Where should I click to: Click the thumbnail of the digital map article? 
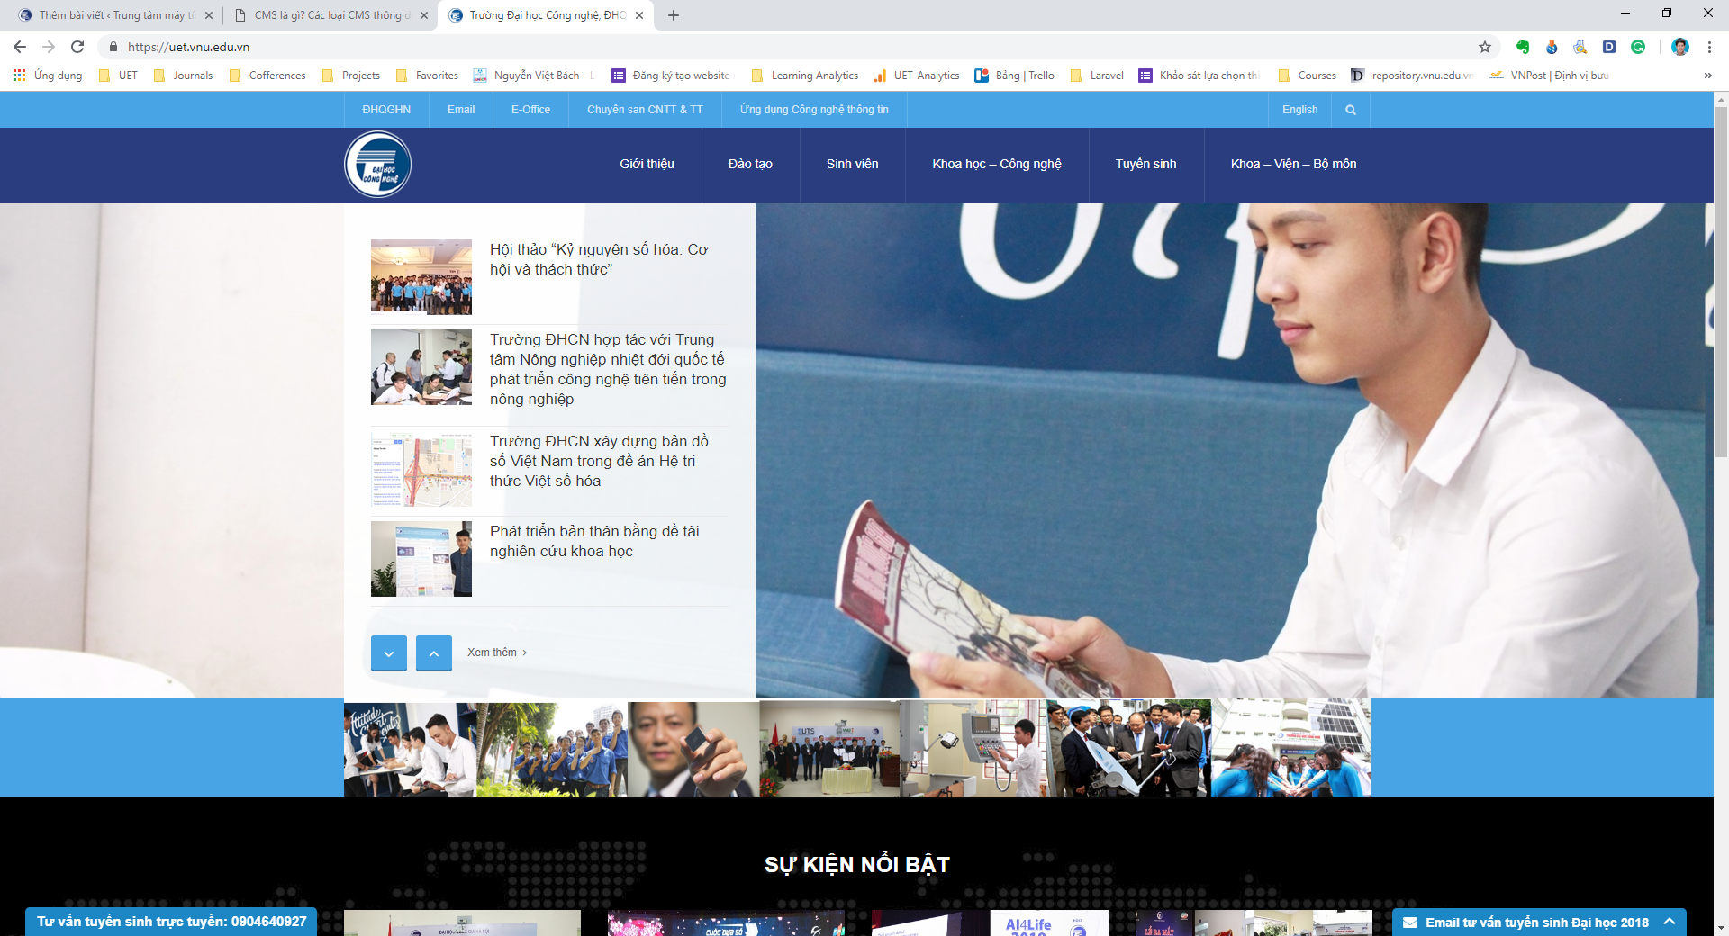(x=421, y=469)
